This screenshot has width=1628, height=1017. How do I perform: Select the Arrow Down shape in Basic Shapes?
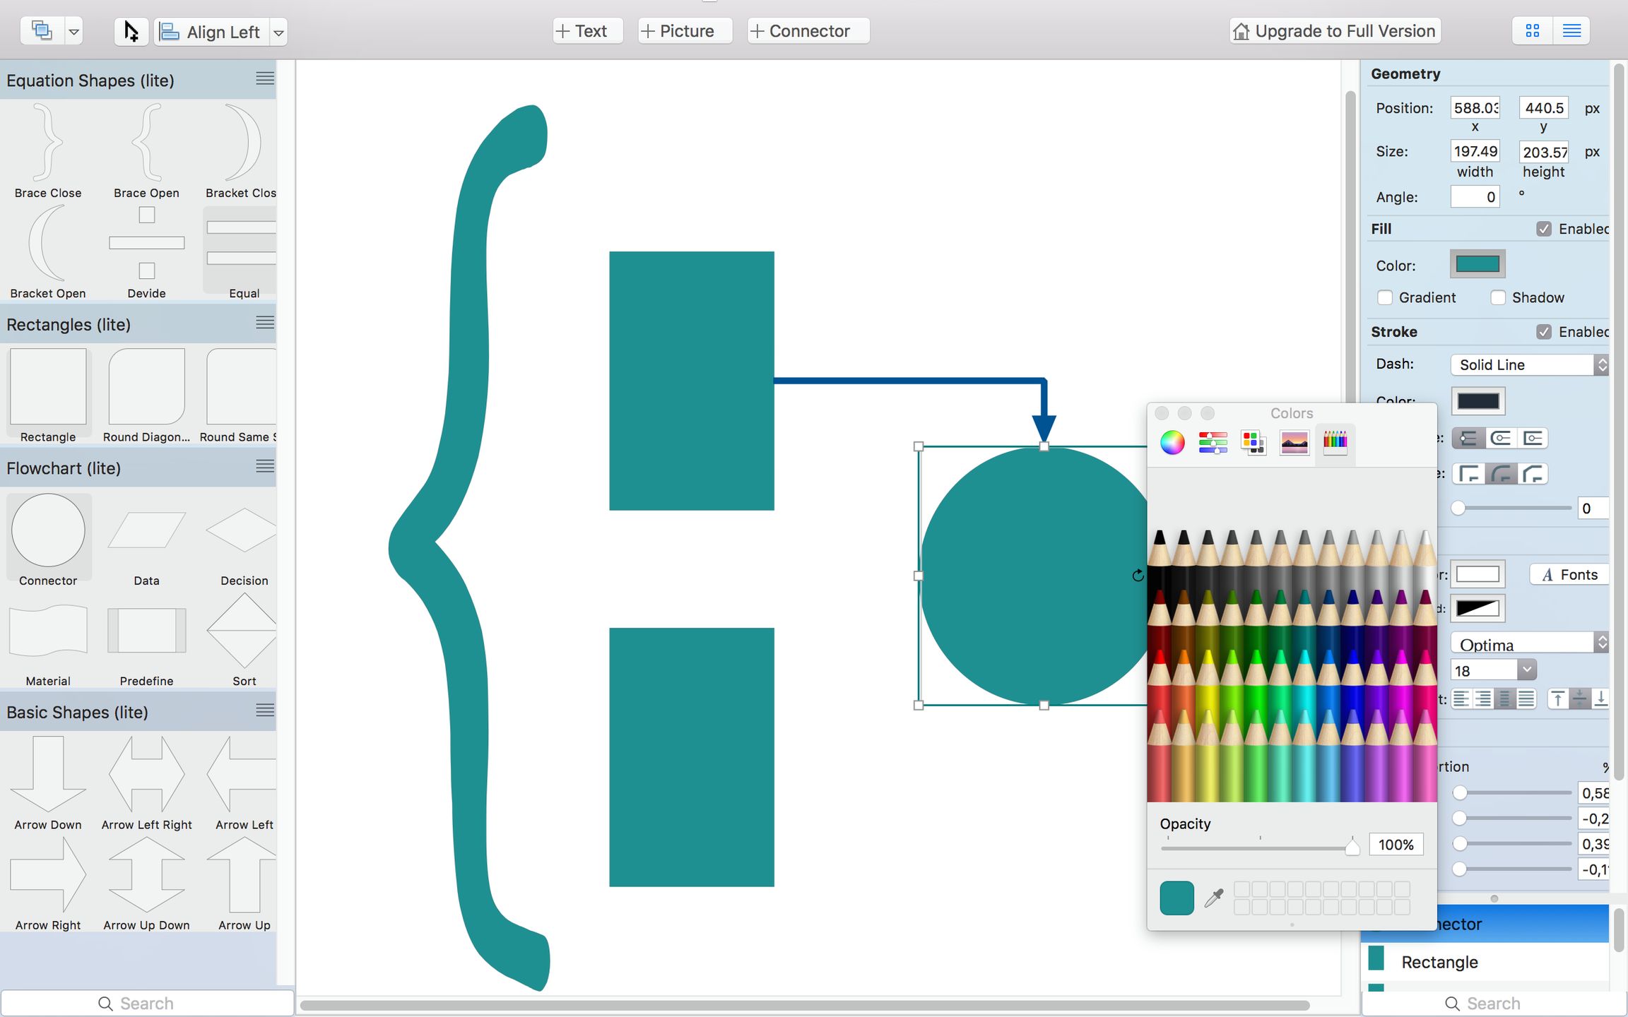[47, 773]
